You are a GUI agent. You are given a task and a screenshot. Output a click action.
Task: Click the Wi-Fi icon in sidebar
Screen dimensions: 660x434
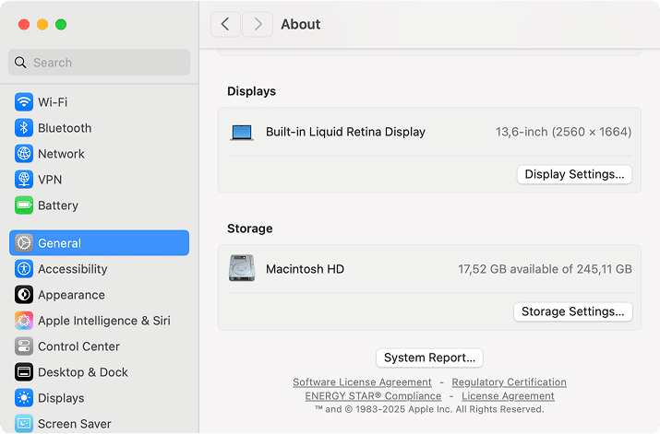[24, 102]
